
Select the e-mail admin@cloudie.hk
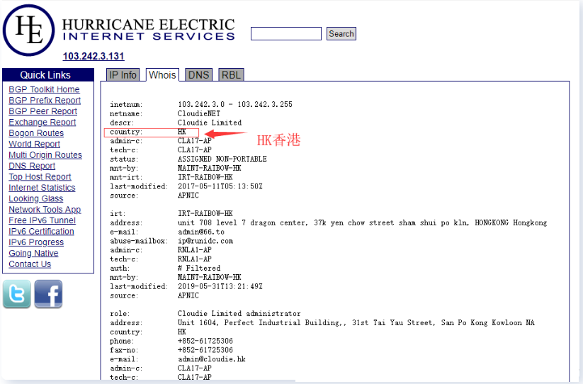(212, 359)
